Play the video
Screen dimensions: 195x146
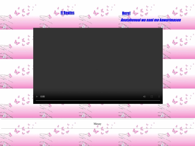click(37, 97)
